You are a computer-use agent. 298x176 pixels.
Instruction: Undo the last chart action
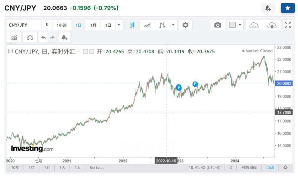(43, 37)
